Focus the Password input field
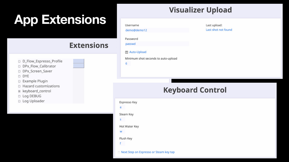This screenshot has width=289, height=162. point(157,44)
